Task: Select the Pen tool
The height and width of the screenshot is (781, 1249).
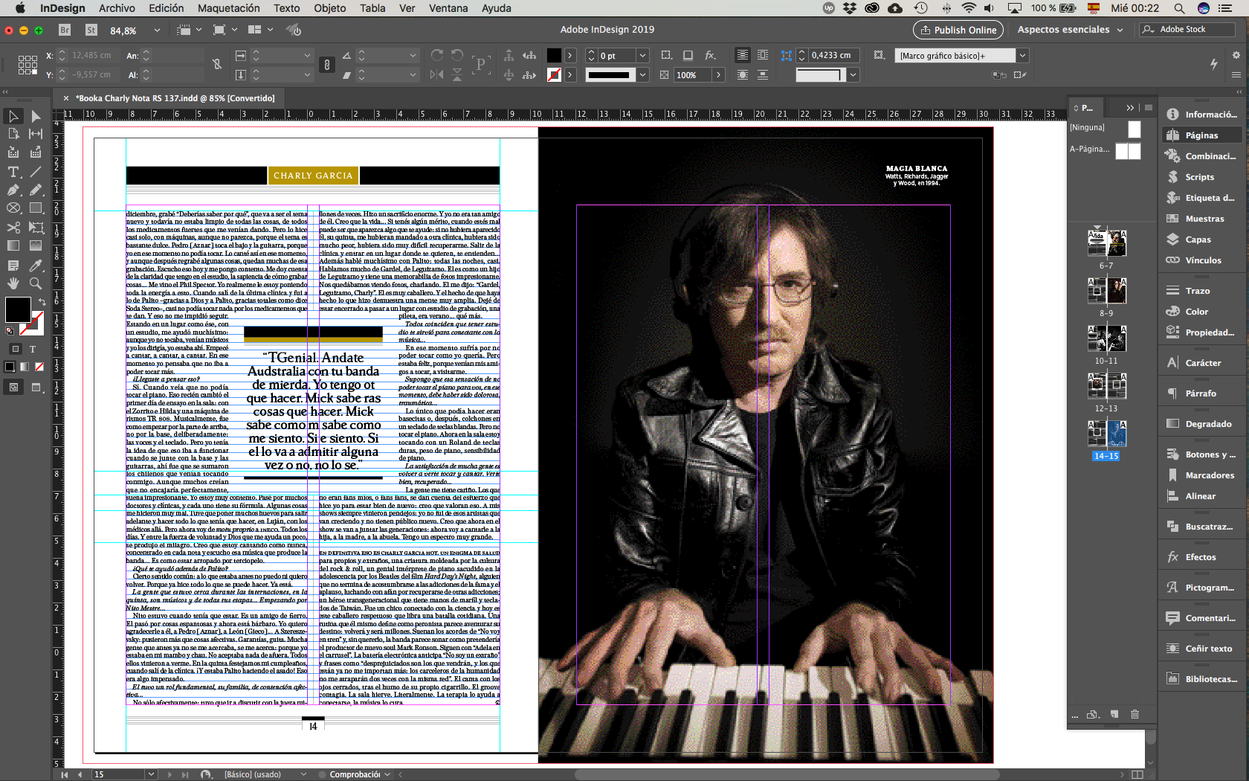Action: [x=13, y=190]
